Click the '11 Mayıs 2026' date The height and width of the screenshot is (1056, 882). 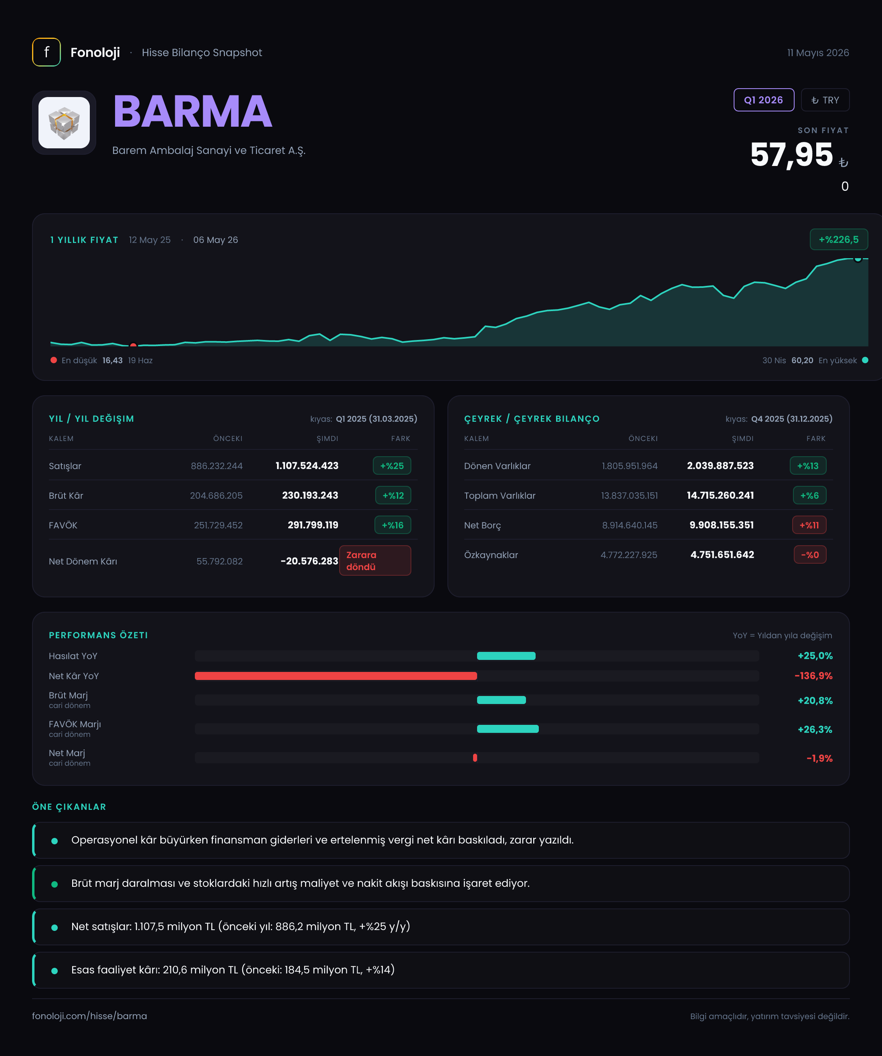point(817,52)
